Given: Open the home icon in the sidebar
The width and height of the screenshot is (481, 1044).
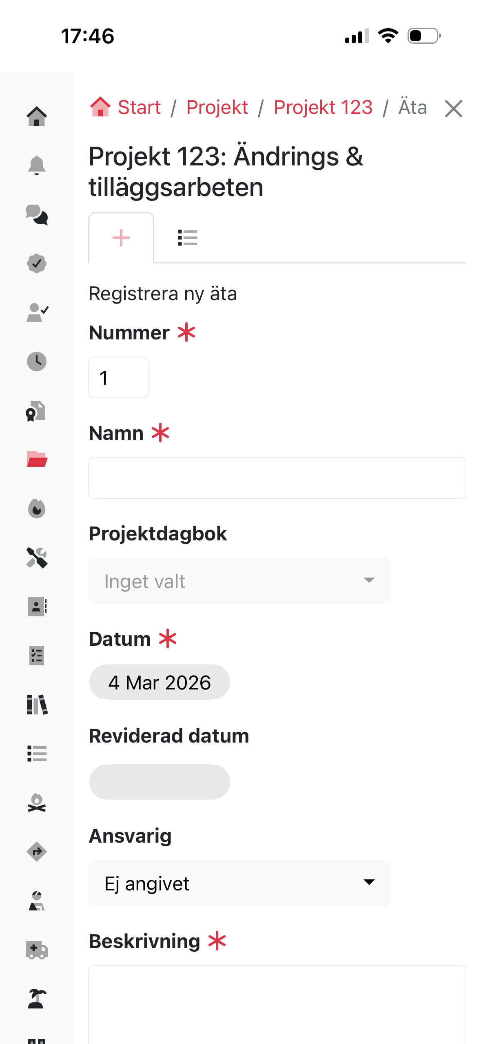Looking at the screenshot, I should click(37, 116).
